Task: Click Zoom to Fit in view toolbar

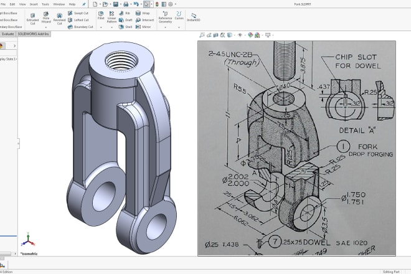Action: (x=202, y=35)
